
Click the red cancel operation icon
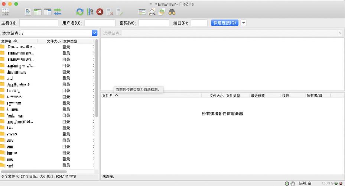pyautogui.click(x=100, y=12)
